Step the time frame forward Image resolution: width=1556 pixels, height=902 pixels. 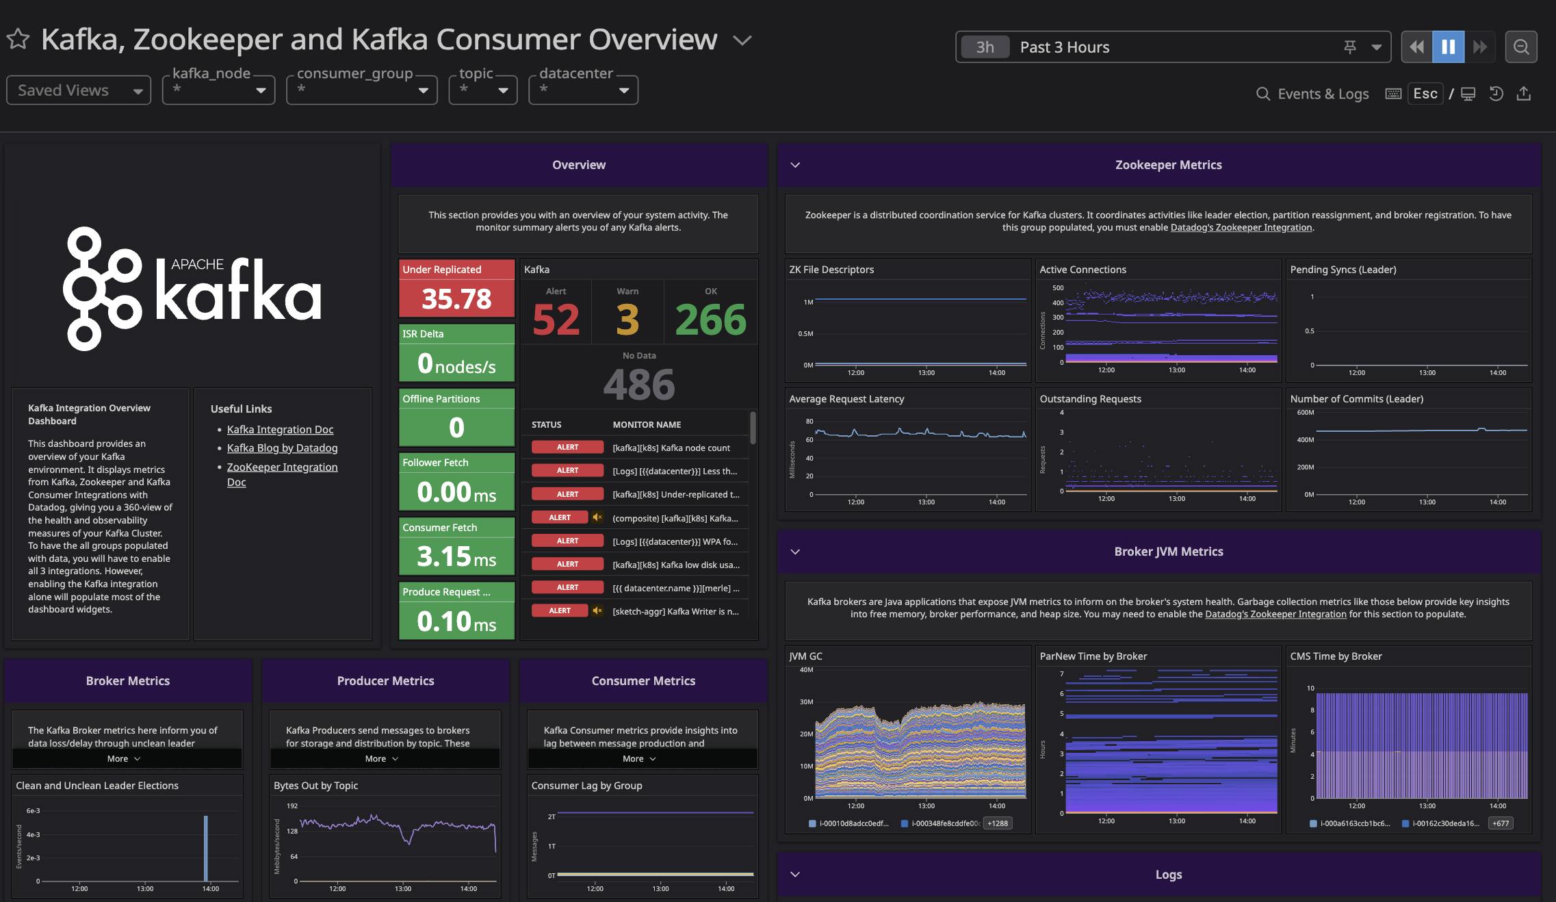pos(1480,47)
